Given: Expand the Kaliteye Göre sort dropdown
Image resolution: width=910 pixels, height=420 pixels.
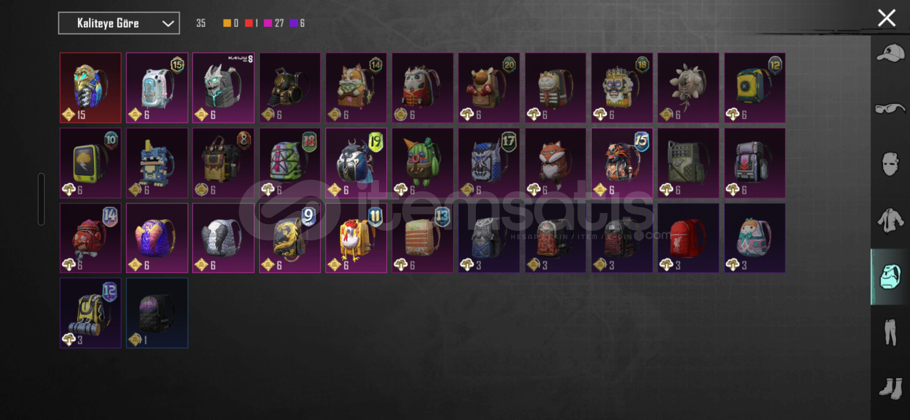Looking at the screenshot, I should tap(119, 23).
